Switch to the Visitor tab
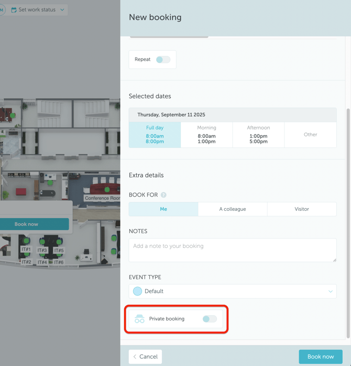The height and width of the screenshot is (366, 351). click(x=302, y=209)
